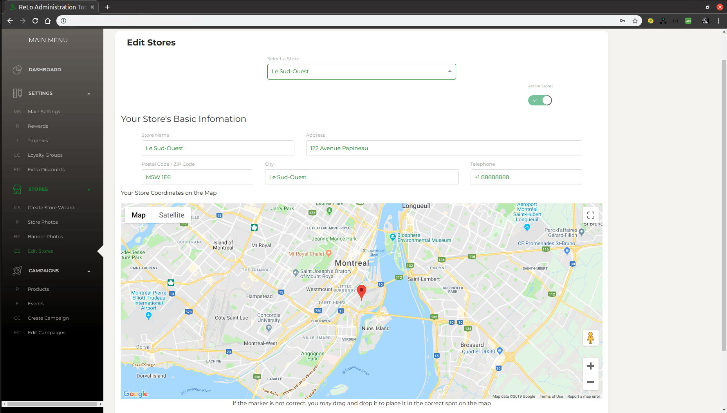Click Report a map error

583,396
